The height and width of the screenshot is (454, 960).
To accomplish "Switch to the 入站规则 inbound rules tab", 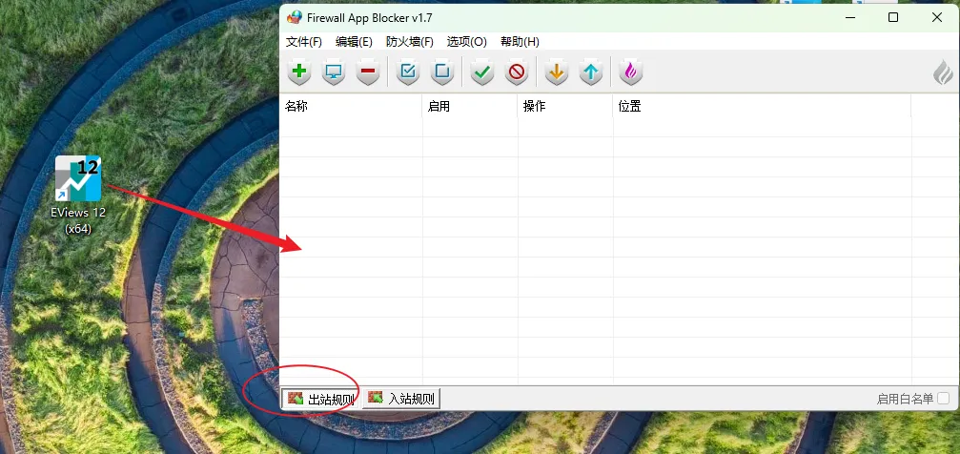I will point(401,399).
